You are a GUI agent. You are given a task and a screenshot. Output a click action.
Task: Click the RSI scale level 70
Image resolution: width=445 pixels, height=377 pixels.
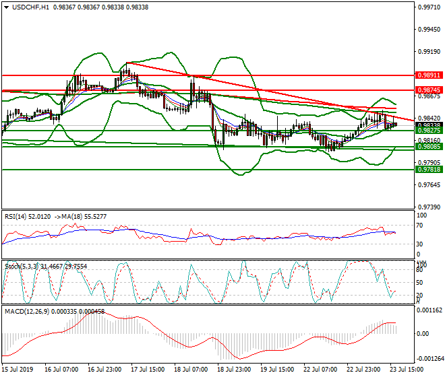(420, 226)
